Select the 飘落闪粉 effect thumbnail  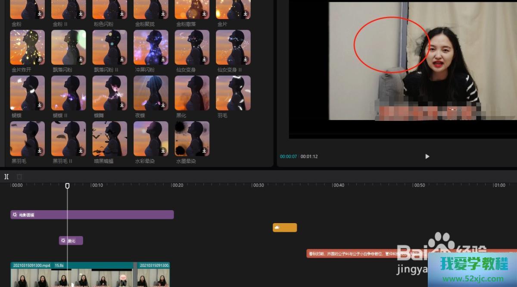68,47
